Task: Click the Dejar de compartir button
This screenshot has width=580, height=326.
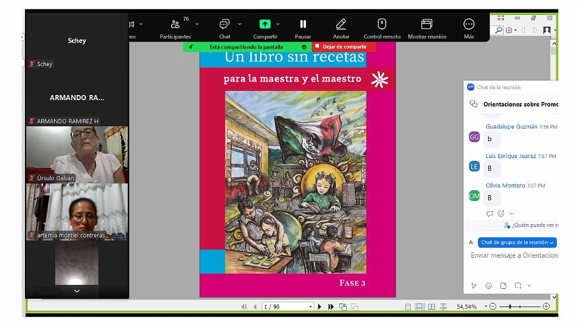Action: point(344,46)
